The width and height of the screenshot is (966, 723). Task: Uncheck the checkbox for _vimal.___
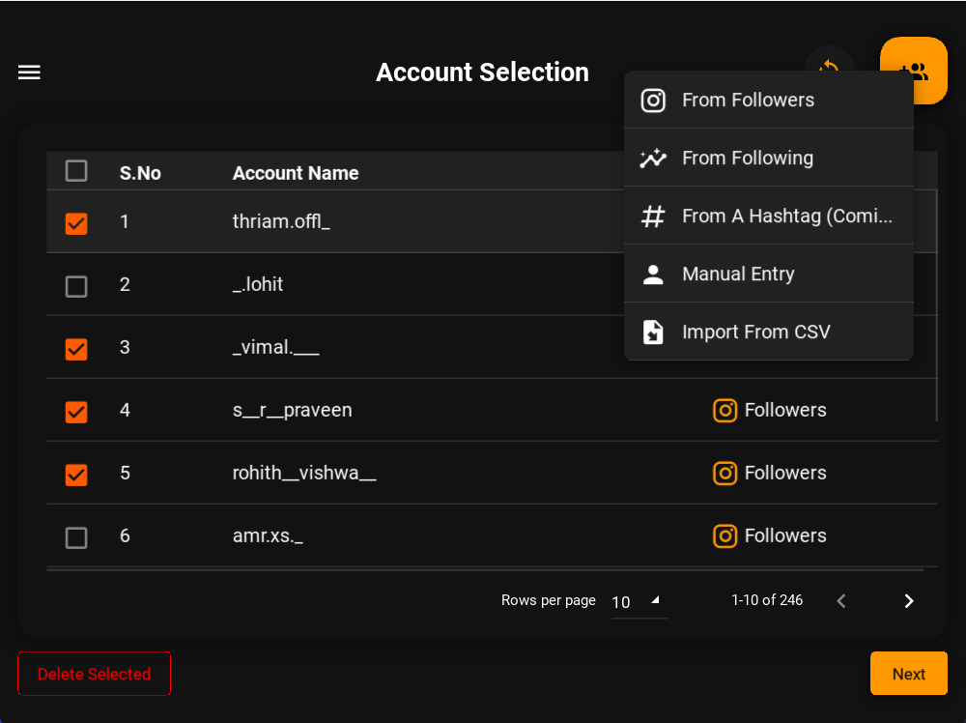click(x=76, y=349)
